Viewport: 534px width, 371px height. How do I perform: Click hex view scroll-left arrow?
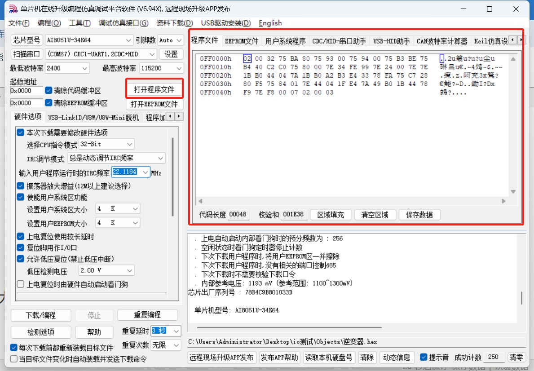coord(201,201)
